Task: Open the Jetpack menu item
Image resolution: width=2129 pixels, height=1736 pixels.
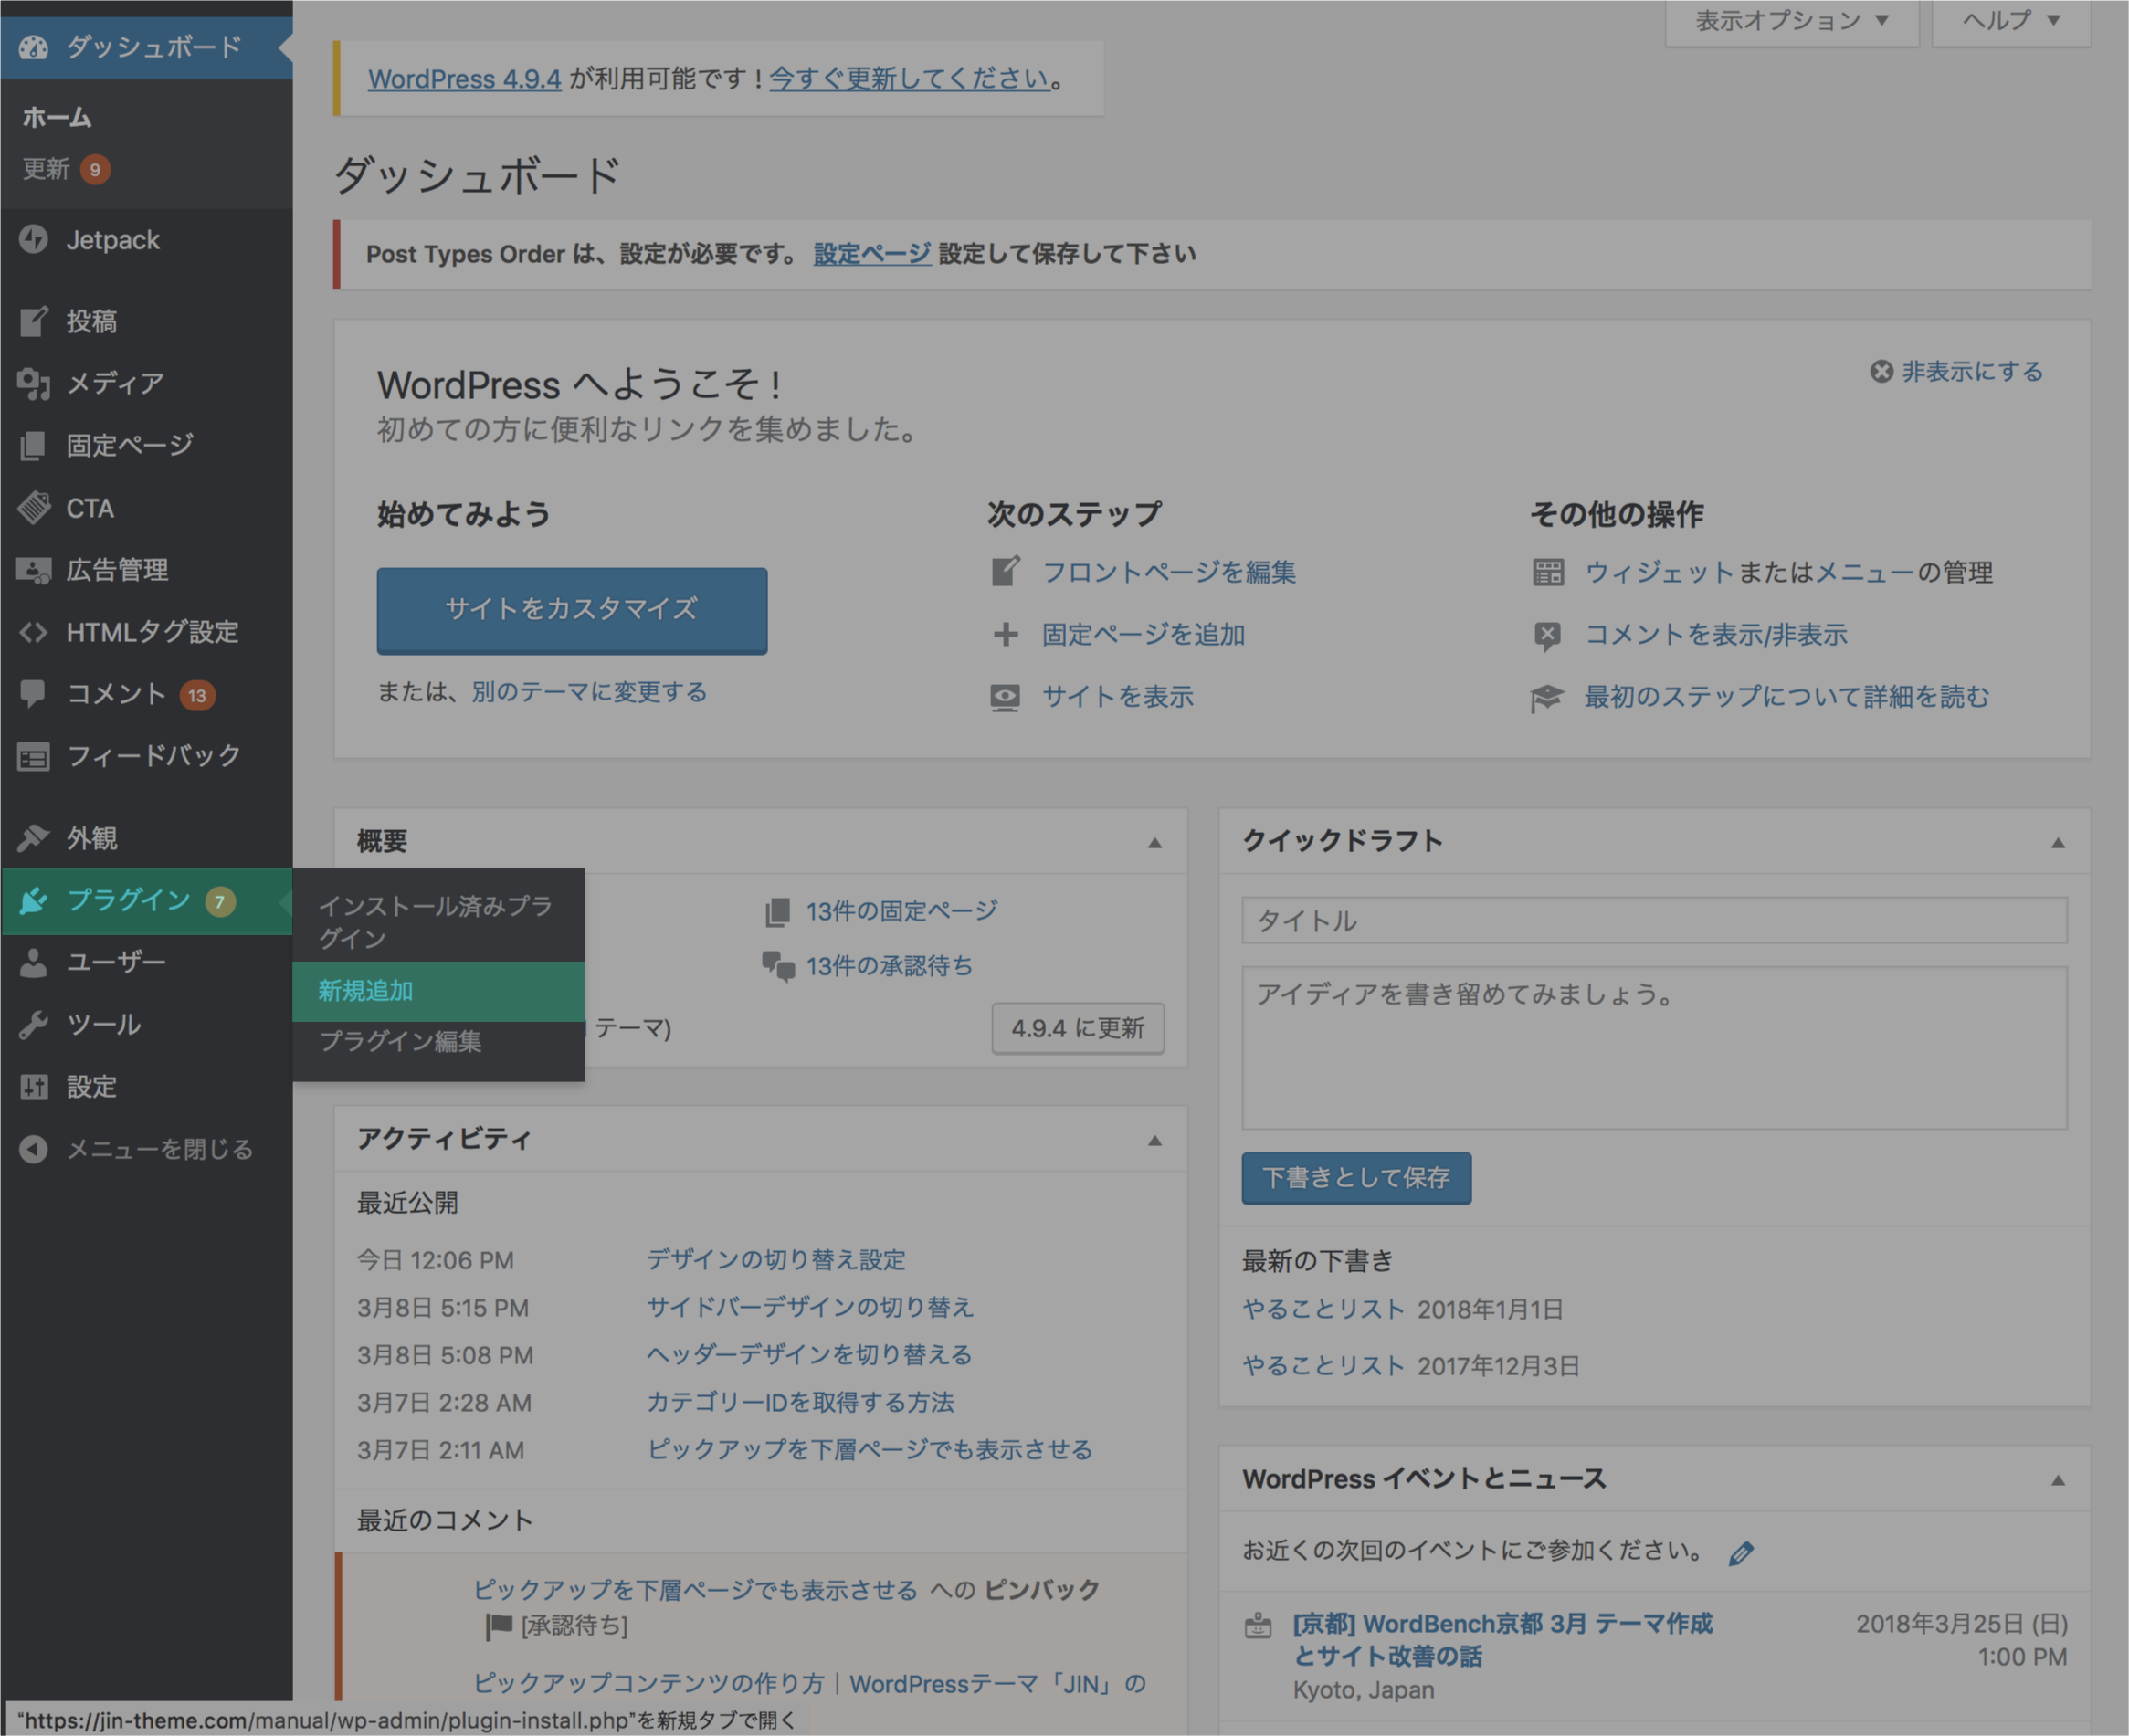Action: tap(146, 240)
